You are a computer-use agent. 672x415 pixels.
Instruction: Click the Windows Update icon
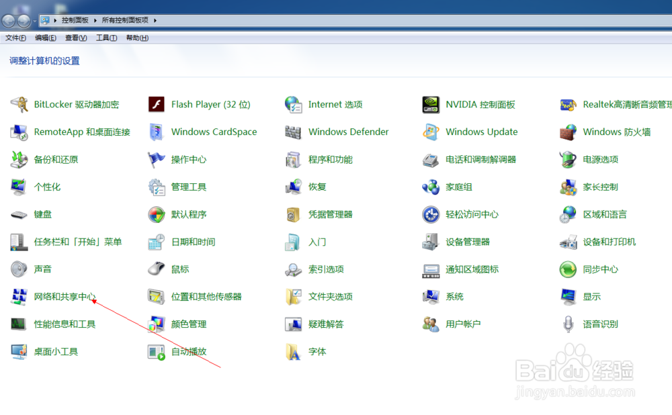coord(431,132)
